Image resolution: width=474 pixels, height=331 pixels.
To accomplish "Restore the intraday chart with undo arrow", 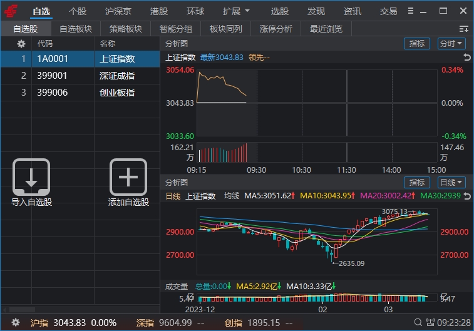I will pyautogui.click(x=466, y=58).
